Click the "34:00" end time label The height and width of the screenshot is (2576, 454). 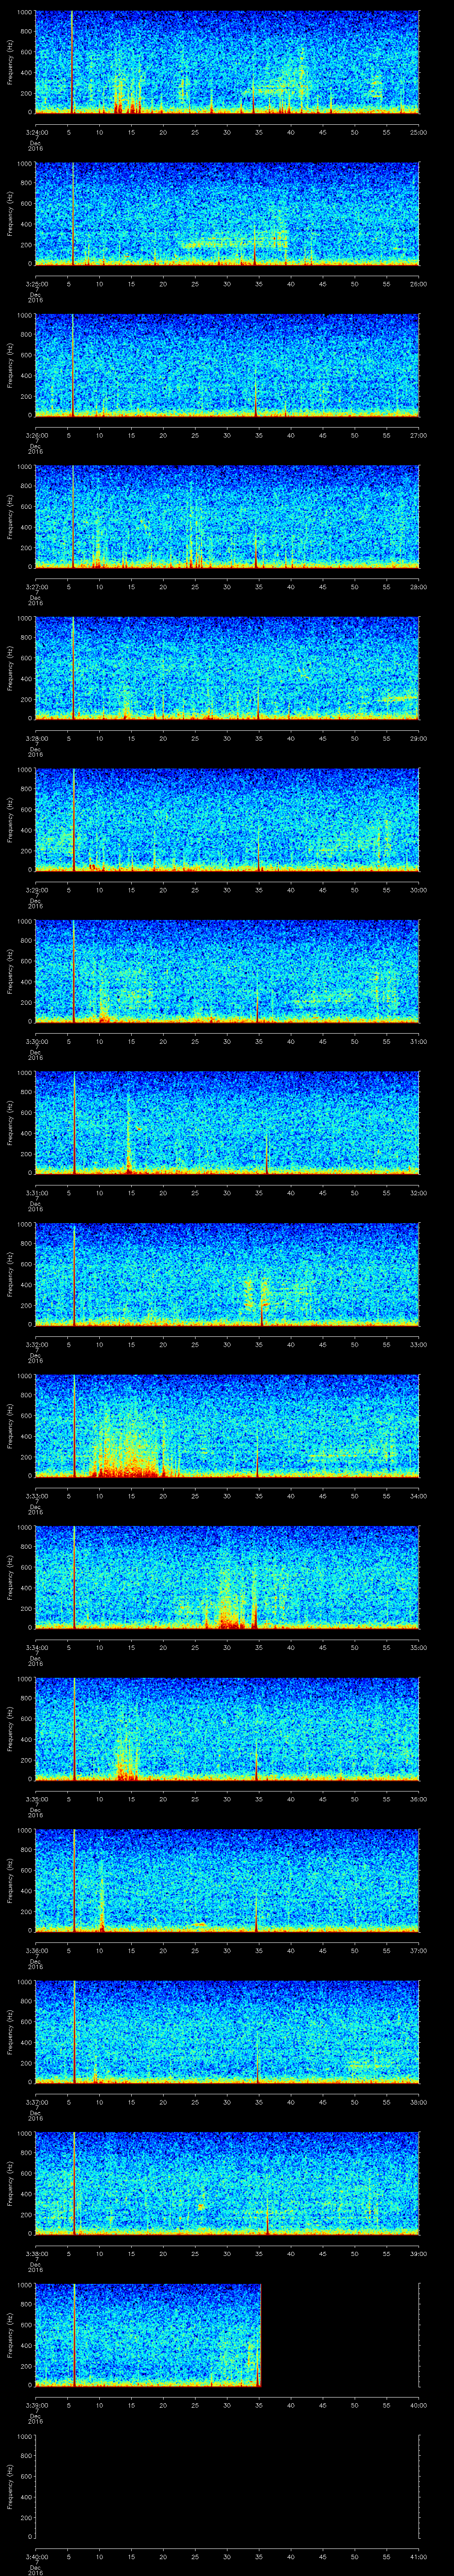point(418,1496)
